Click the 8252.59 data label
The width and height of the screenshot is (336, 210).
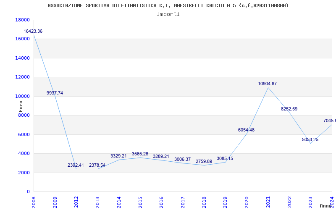(289, 109)
